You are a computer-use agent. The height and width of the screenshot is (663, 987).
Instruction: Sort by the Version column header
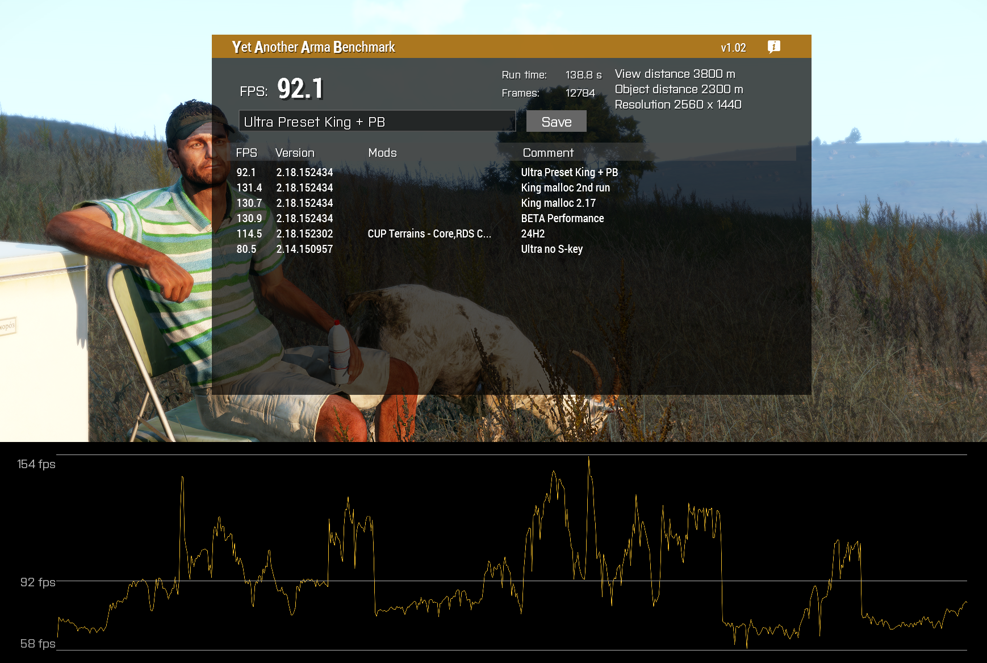pyautogui.click(x=295, y=153)
